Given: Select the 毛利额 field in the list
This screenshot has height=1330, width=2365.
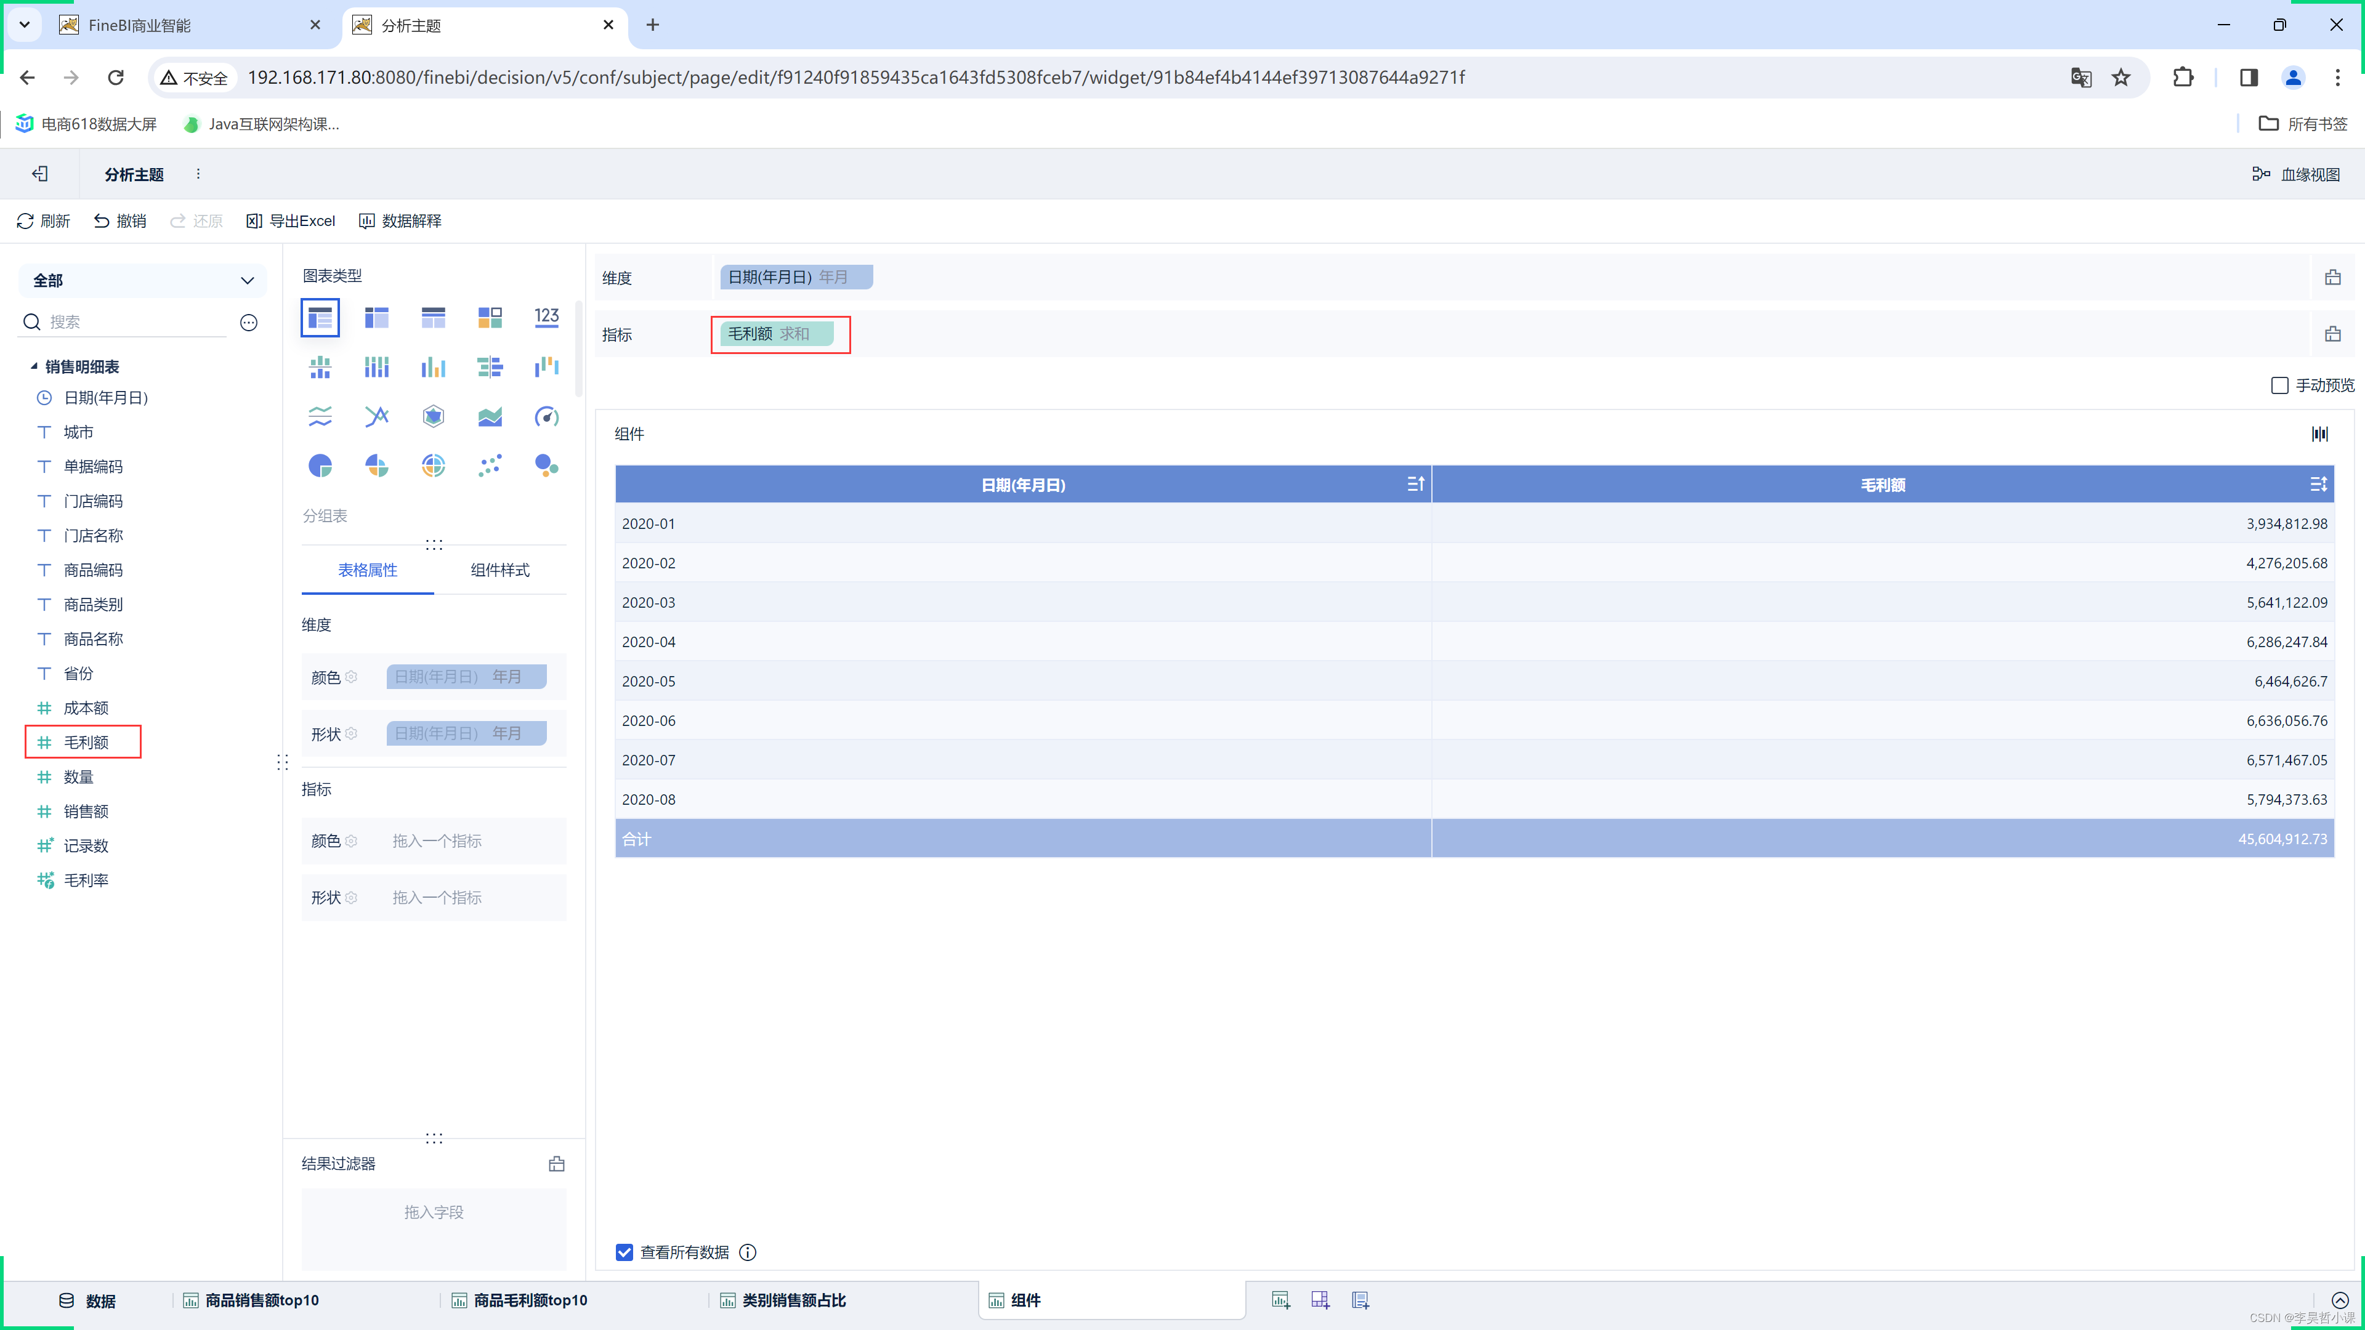Looking at the screenshot, I should pyautogui.click(x=86, y=743).
